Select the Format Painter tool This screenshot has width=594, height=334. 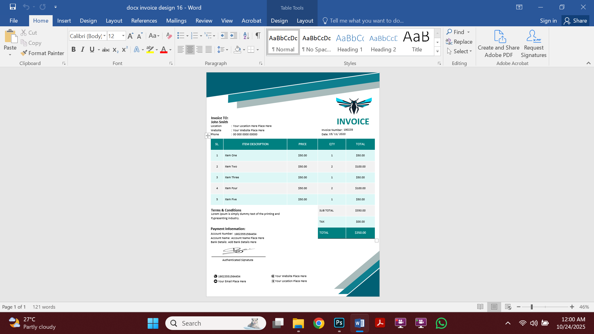[42, 53]
